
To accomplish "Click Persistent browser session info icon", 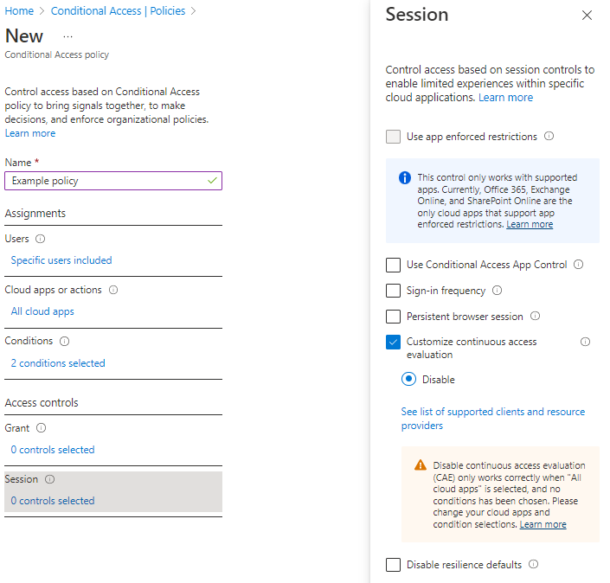I will (x=535, y=317).
